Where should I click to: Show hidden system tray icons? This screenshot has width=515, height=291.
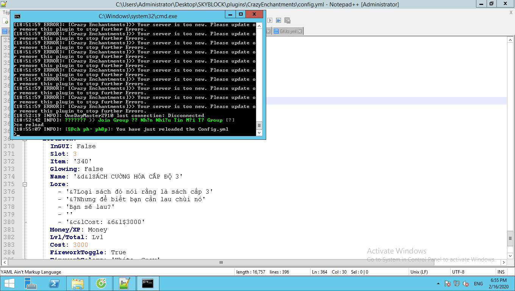[x=439, y=283]
